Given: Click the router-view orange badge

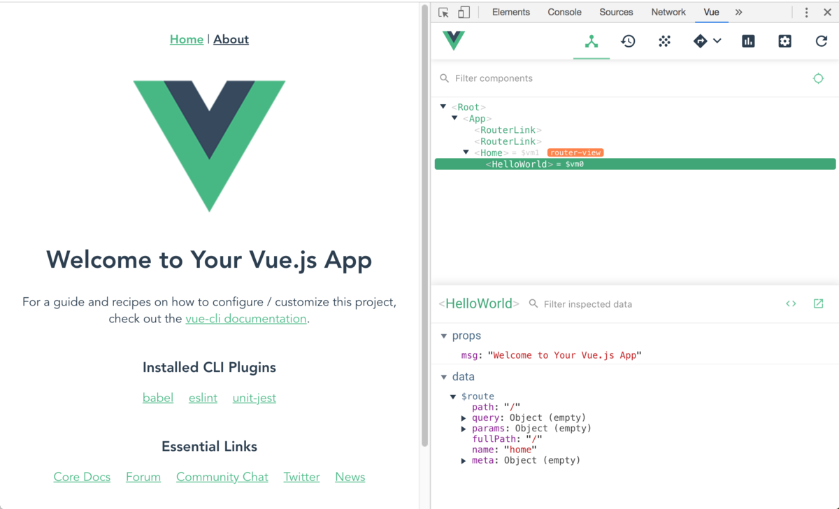Looking at the screenshot, I should (x=575, y=152).
